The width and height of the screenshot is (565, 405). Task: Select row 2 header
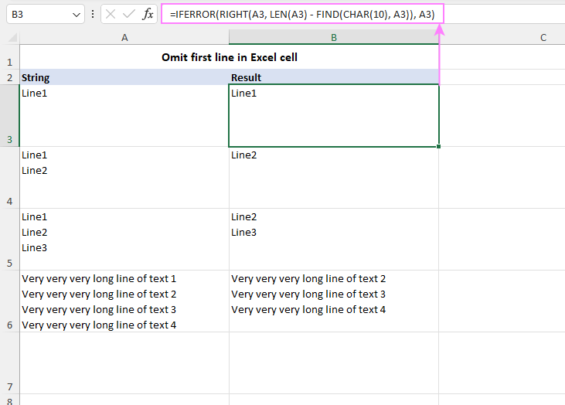(10, 77)
